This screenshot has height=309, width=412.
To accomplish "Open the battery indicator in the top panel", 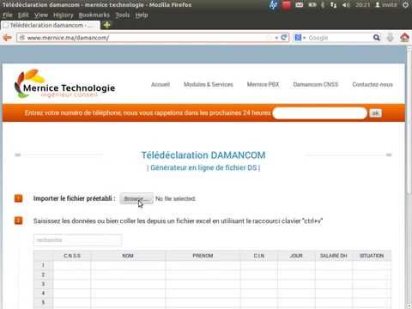I will [x=312, y=5].
